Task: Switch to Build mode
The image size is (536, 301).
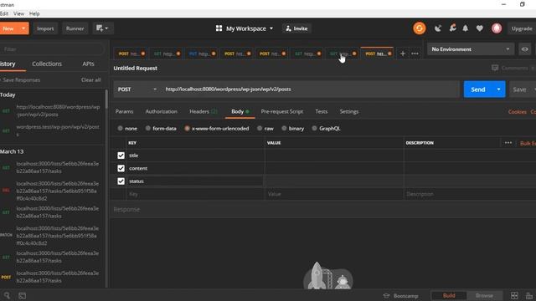Action: [449, 295]
